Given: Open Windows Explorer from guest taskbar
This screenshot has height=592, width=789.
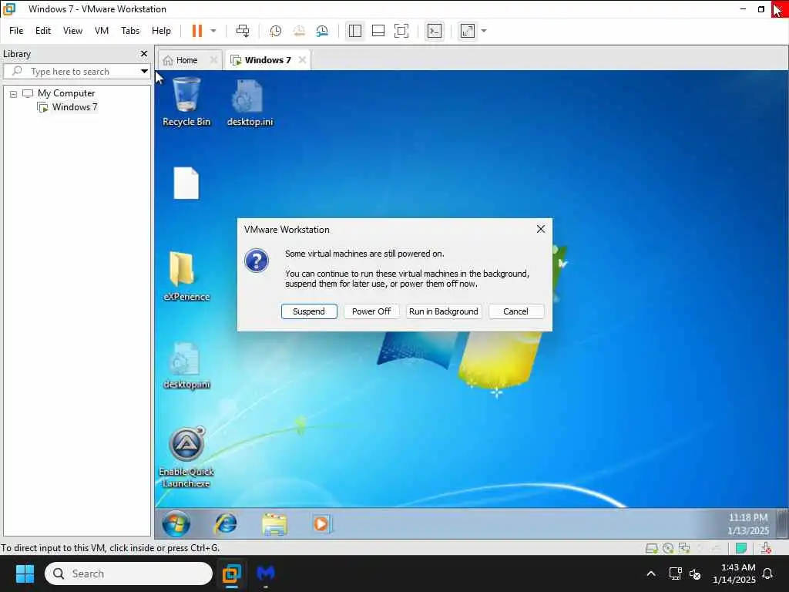Looking at the screenshot, I should point(275,523).
